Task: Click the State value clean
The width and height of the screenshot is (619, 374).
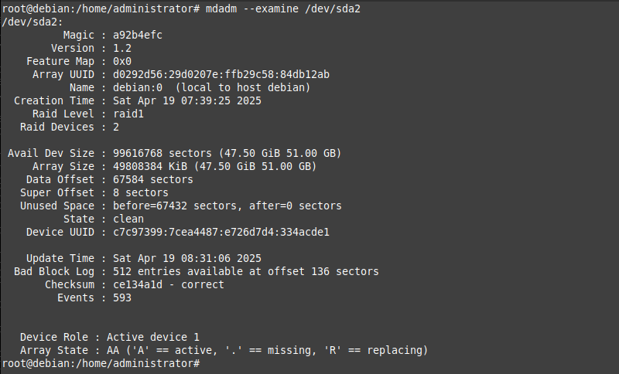Action: 128,219
